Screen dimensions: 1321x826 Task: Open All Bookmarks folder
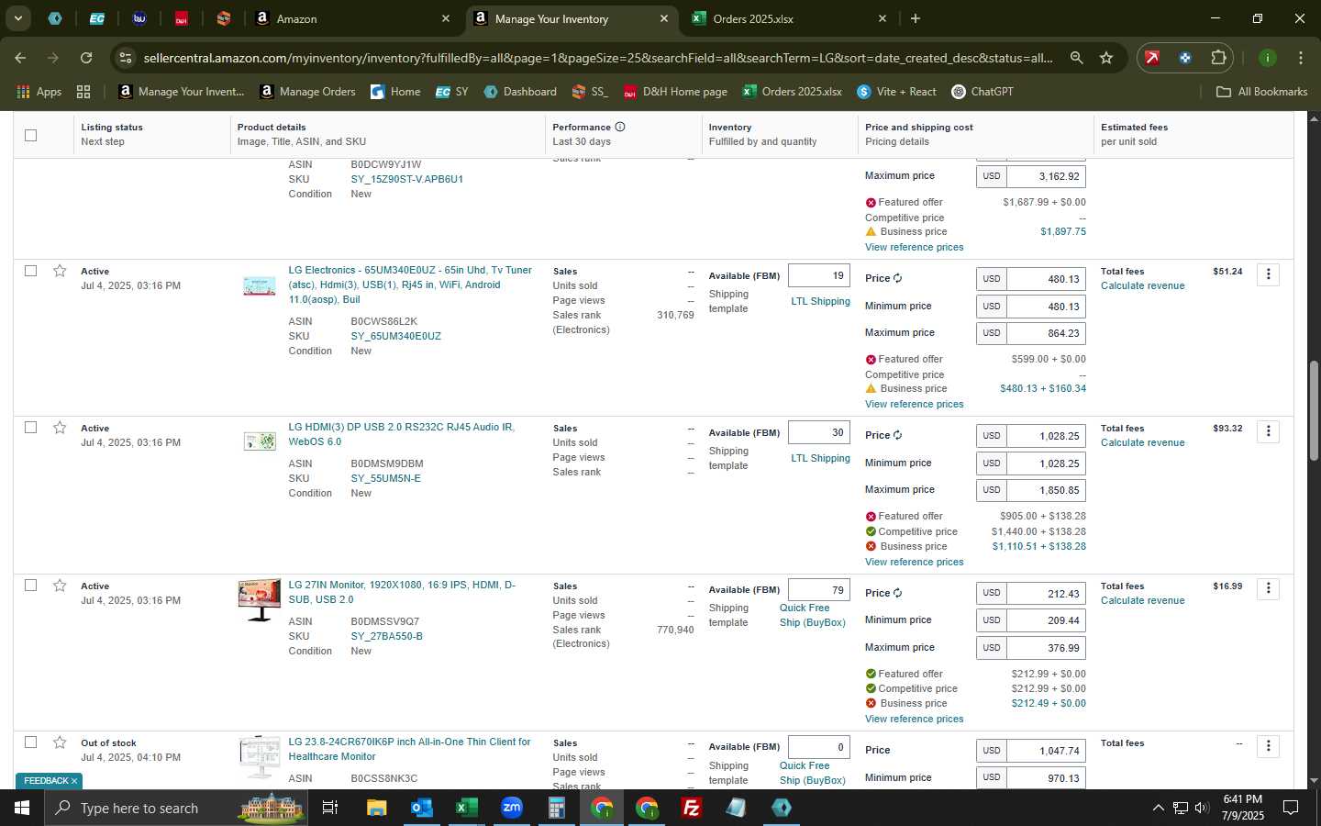tap(1261, 92)
